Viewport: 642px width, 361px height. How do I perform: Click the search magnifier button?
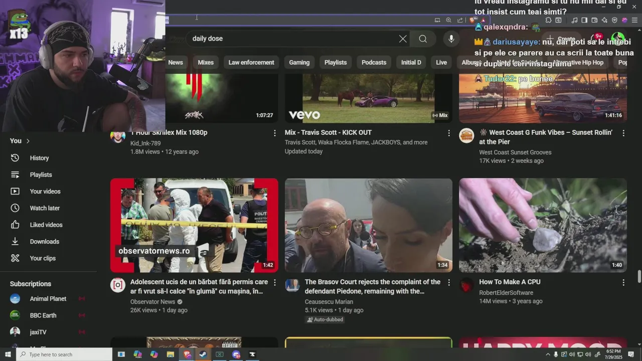click(423, 39)
